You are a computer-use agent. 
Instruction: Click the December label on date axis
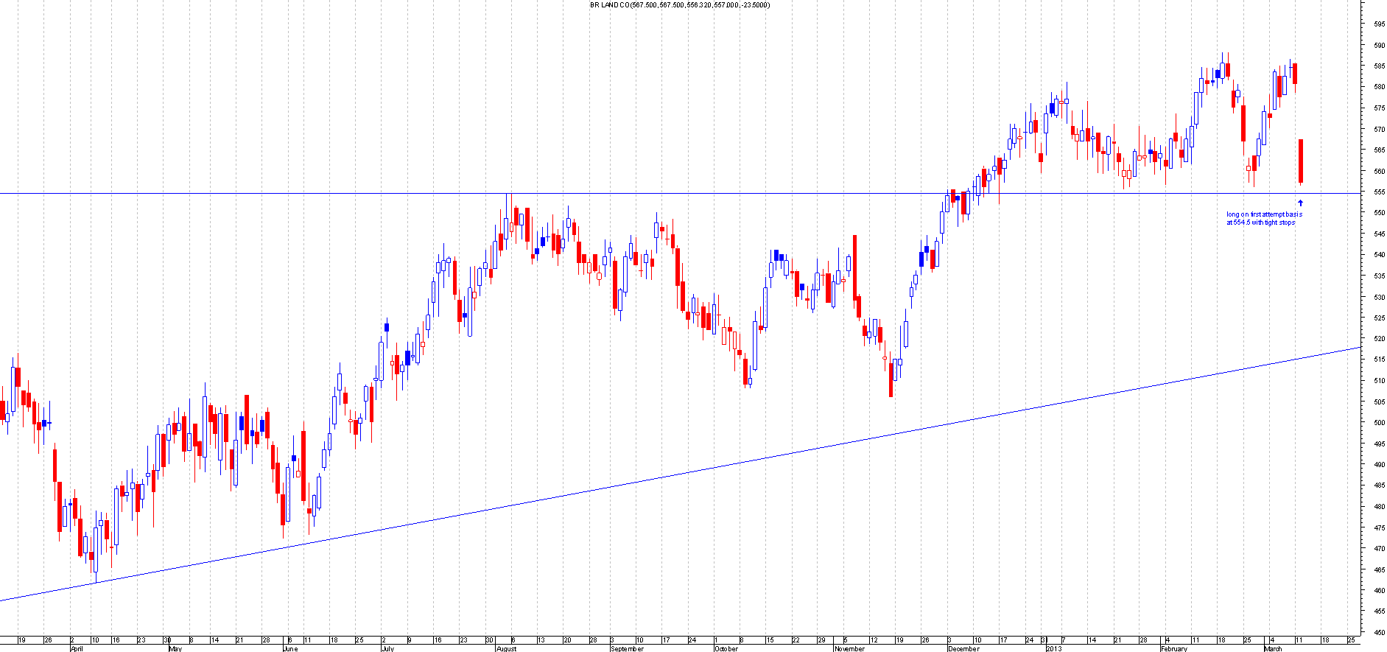[963, 649]
